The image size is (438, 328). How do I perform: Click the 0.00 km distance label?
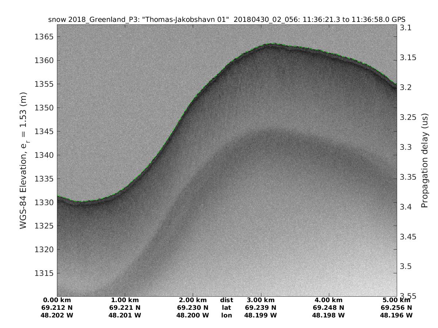coord(57,300)
